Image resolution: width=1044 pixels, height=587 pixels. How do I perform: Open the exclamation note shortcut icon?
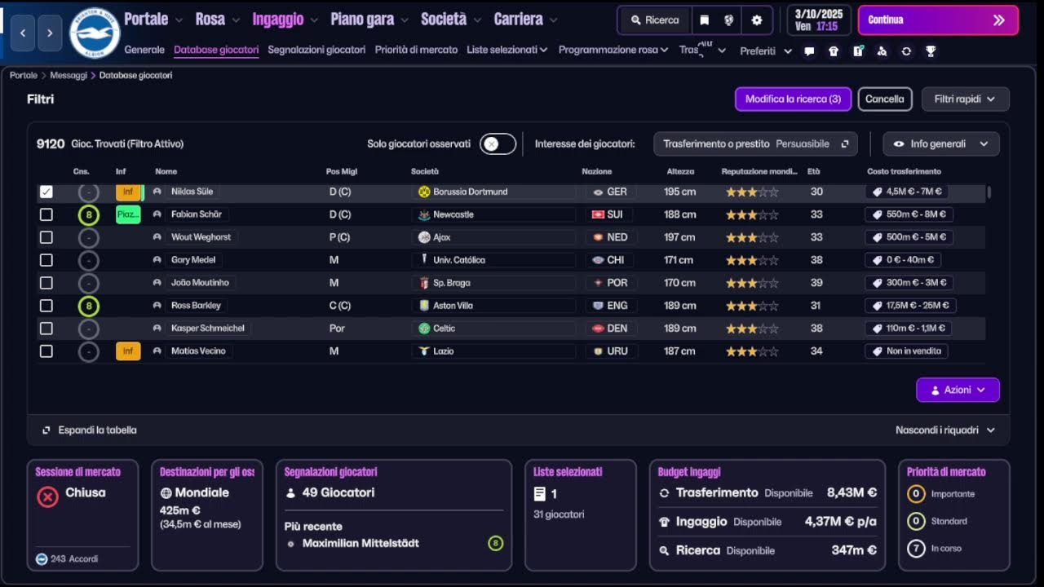point(858,51)
